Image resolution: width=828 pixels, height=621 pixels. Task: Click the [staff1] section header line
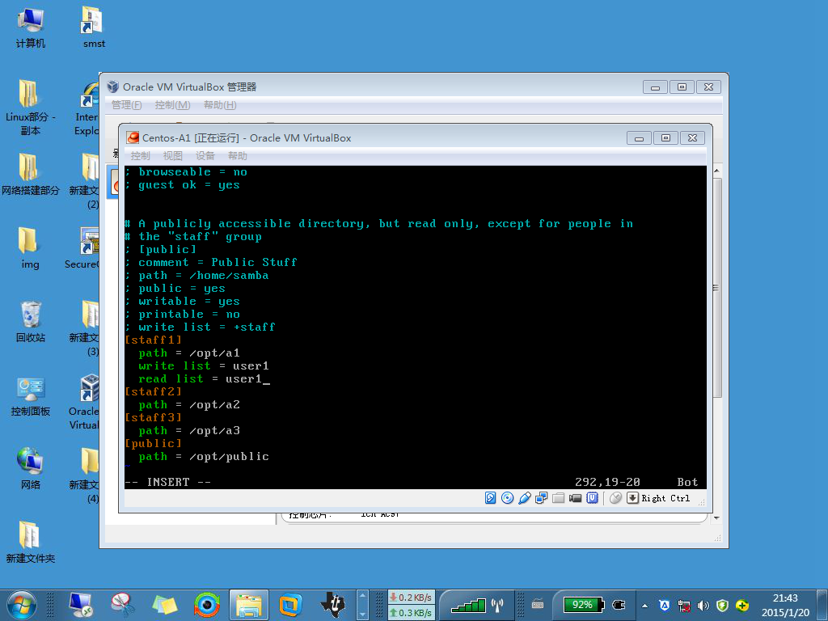(153, 340)
